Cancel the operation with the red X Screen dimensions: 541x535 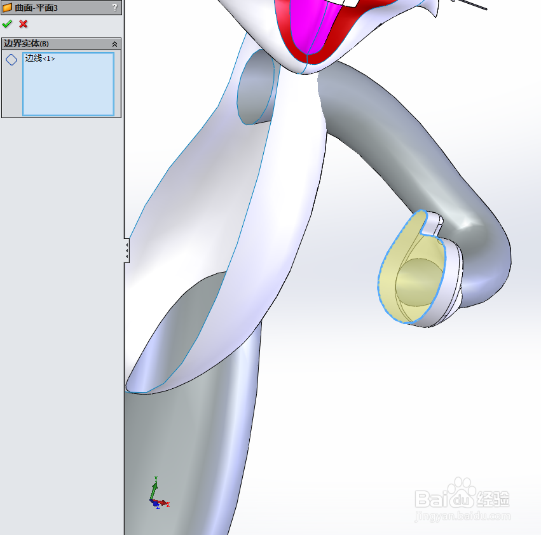click(23, 24)
